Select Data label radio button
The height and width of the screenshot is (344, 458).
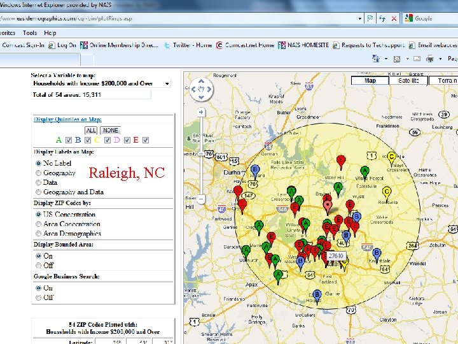point(38,182)
